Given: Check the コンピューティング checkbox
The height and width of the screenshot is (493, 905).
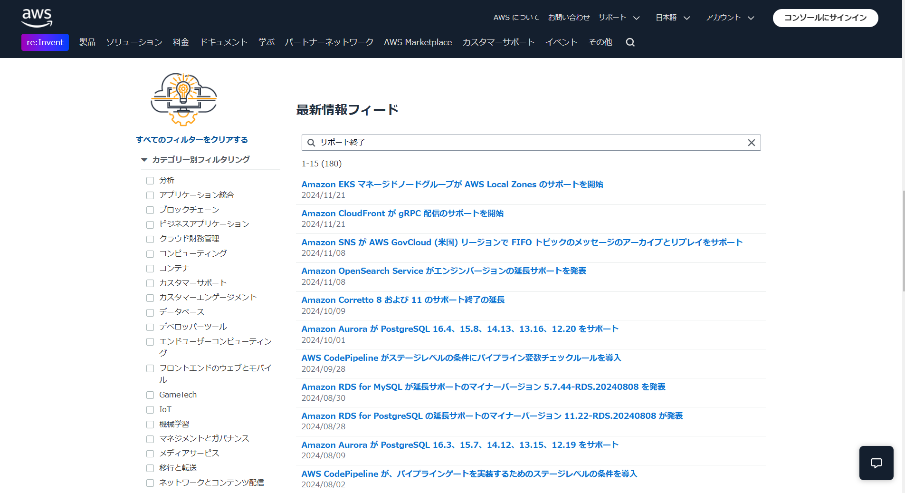Looking at the screenshot, I should [150, 254].
